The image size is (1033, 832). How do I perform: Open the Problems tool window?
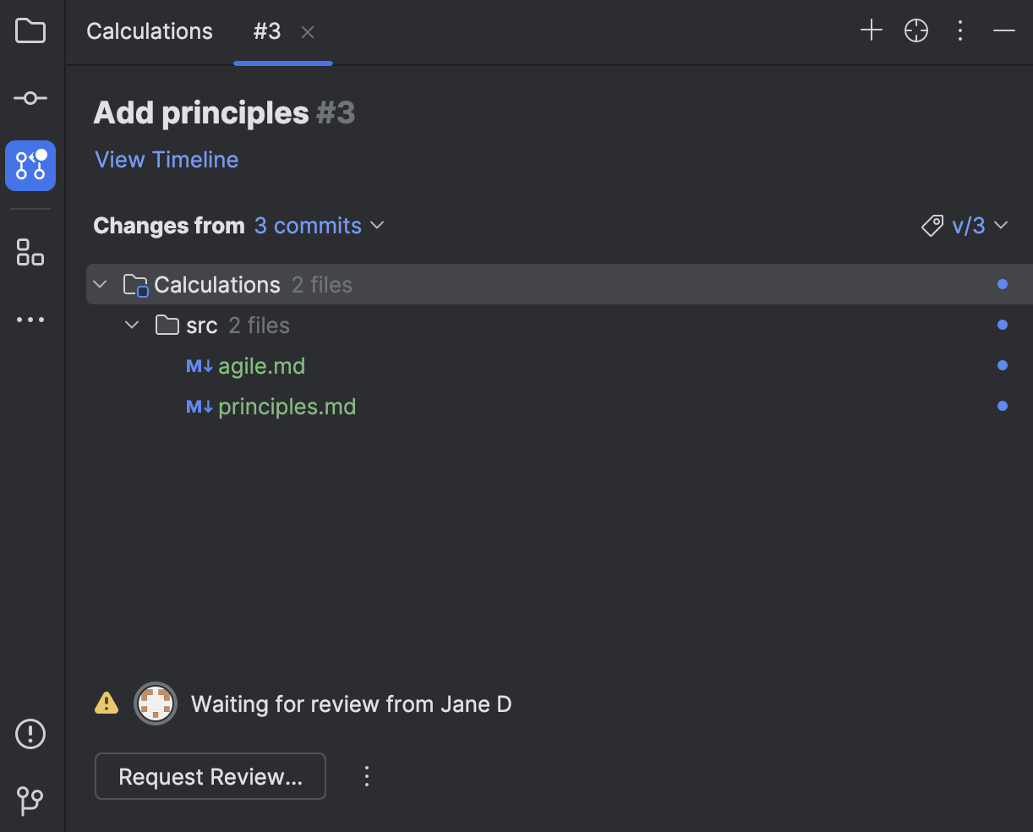point(30,734)
